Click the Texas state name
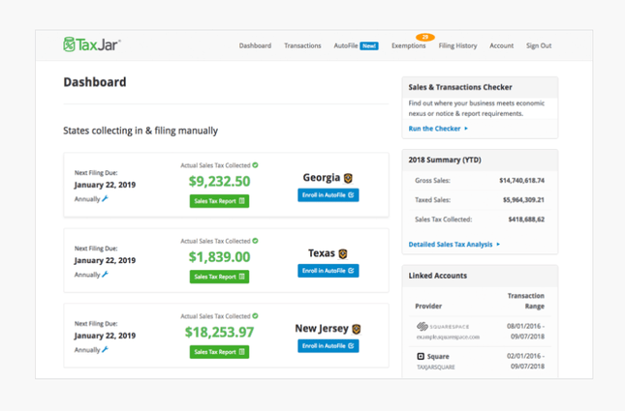The image size is (625, 411). 322,253
